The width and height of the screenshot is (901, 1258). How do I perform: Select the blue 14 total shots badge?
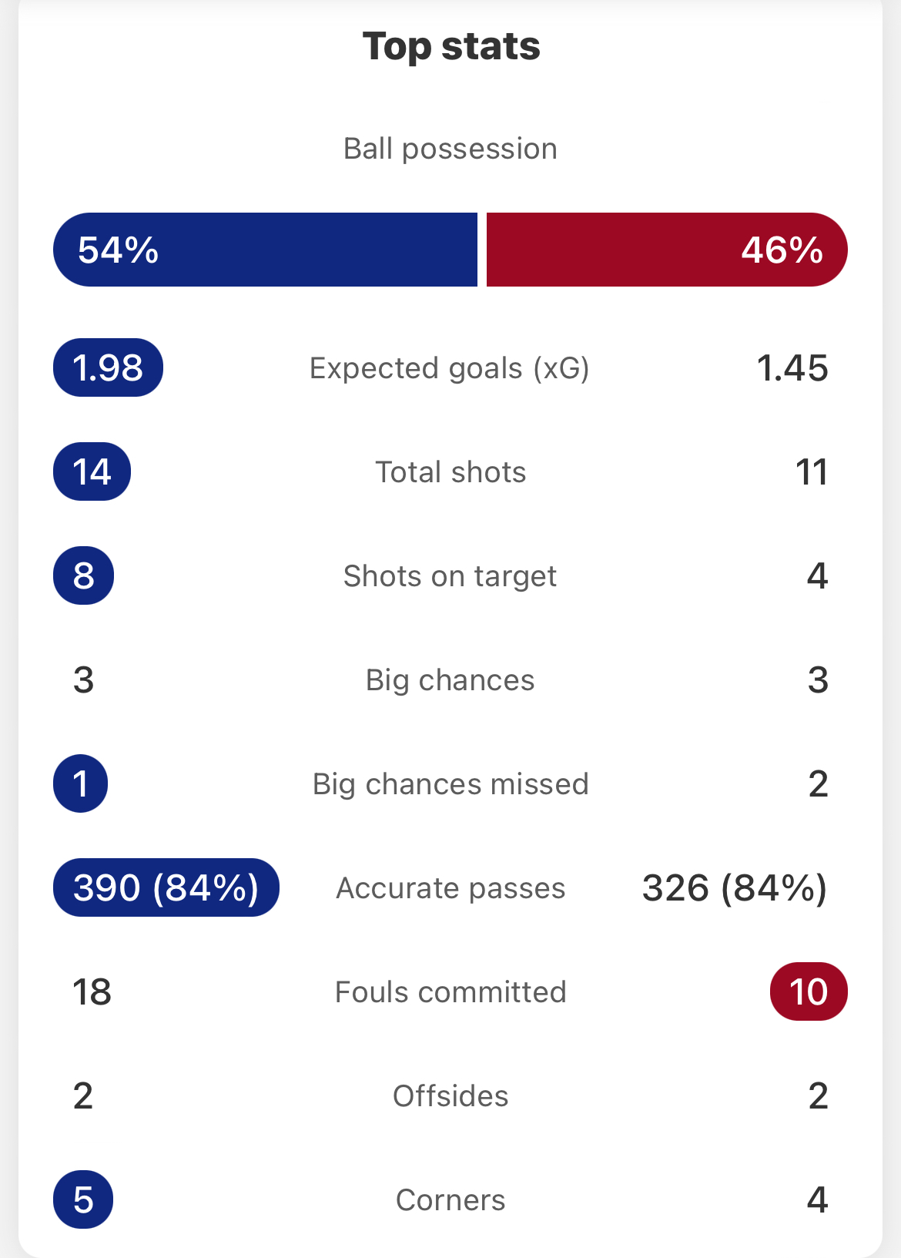pos(92,471)
